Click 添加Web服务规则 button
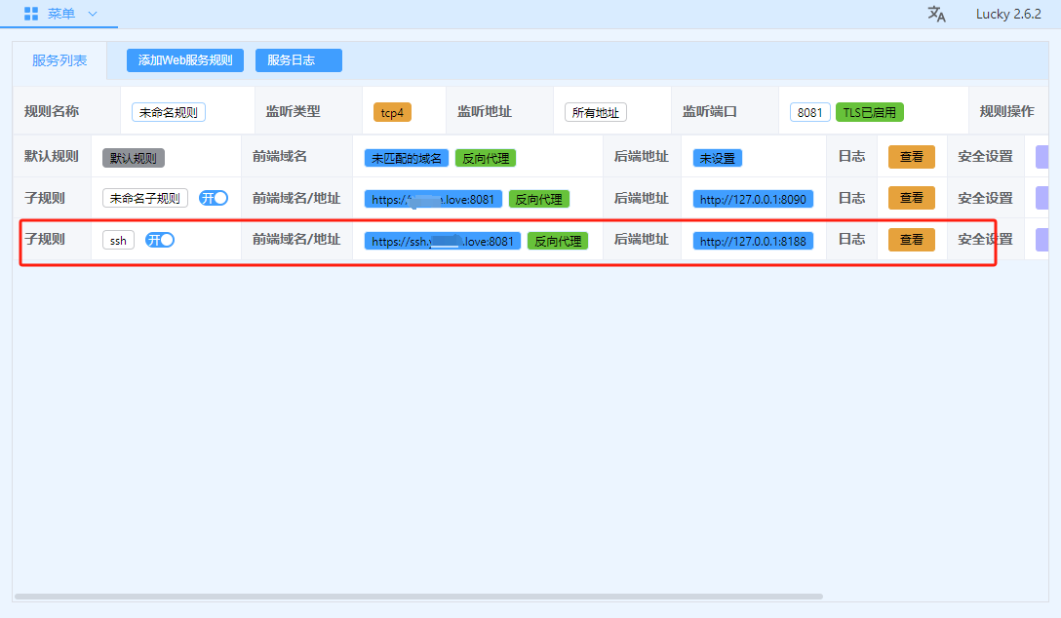This screenshot has width=1061, height=618. tap(184, 60)
